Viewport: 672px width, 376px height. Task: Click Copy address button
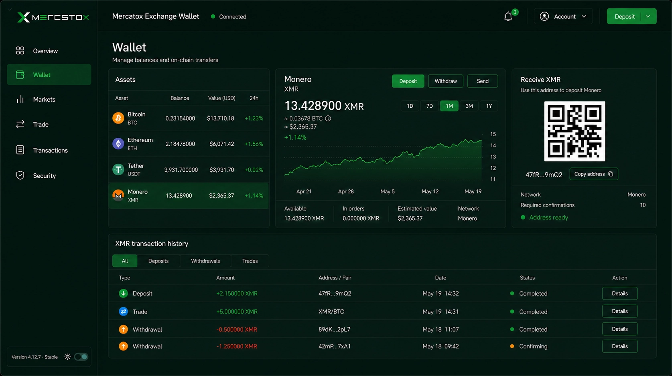coord(594,174)
